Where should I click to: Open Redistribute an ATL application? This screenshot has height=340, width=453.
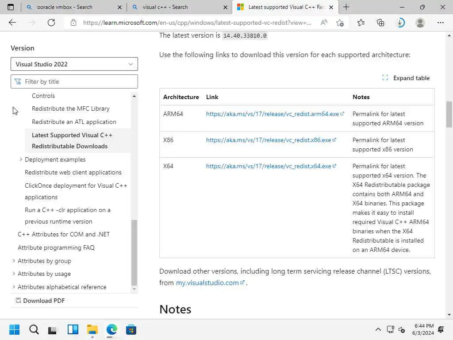click(x=74, y=122)
